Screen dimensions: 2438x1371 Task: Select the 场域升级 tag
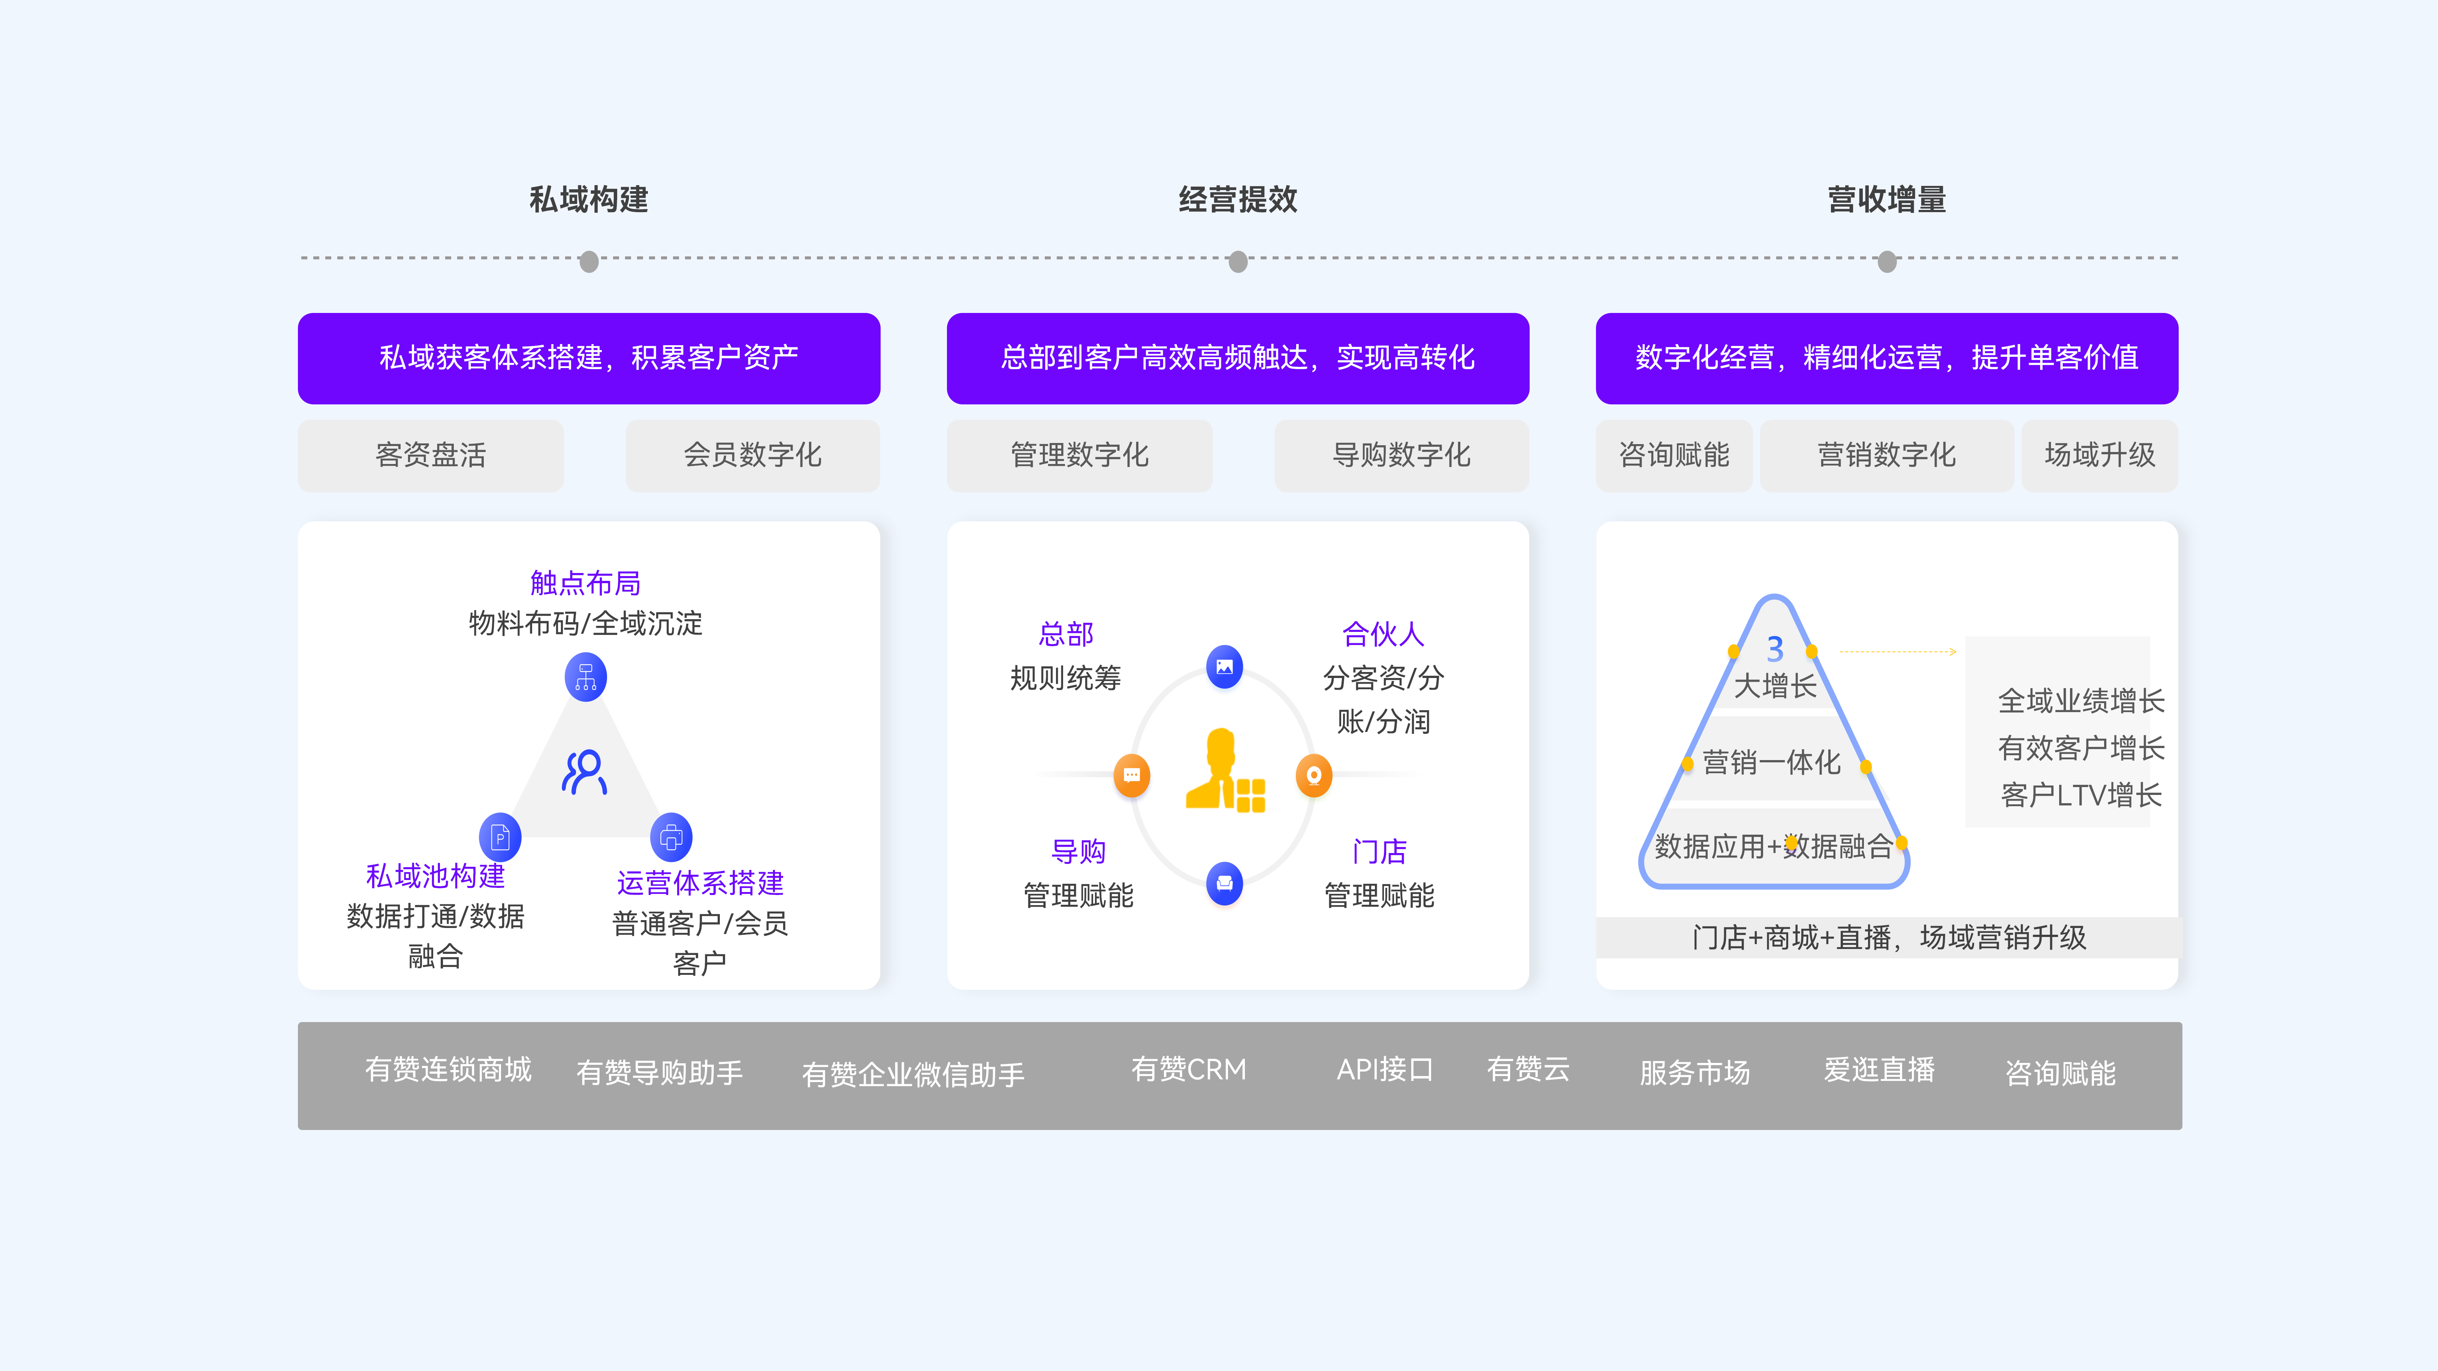(2099, 455)
